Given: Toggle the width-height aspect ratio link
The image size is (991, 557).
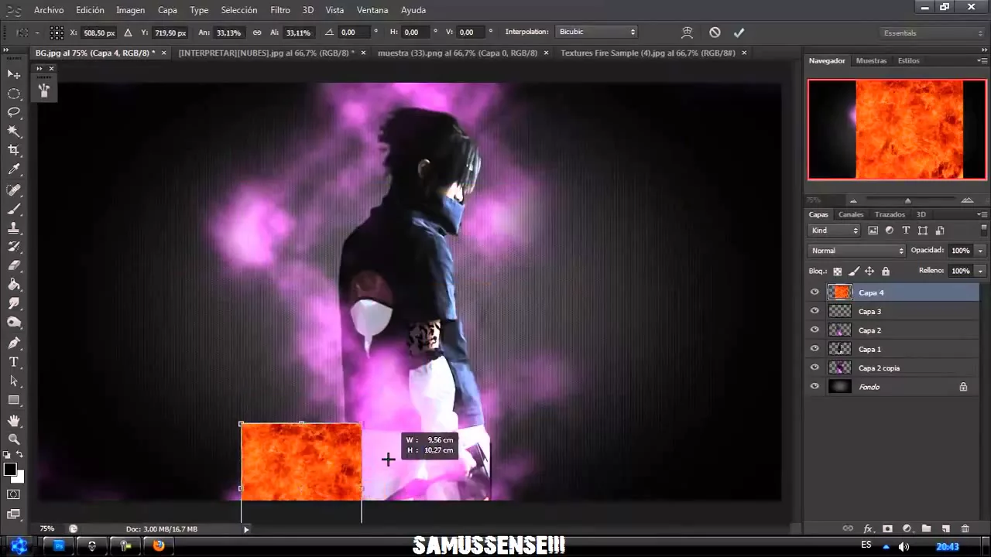Looking at the screenshot, I should (x=257, y=32).
